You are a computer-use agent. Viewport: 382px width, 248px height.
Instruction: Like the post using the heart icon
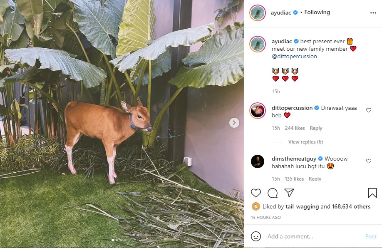(x=256, y=193)
